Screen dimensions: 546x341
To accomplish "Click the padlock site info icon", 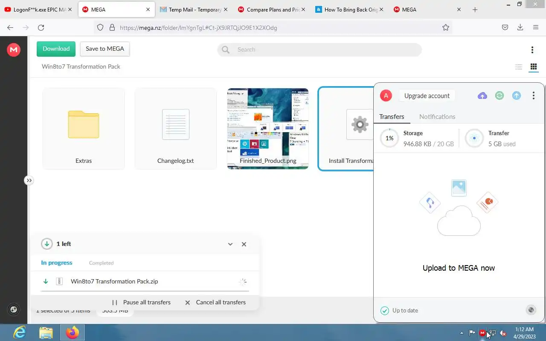I will (112, 27).
